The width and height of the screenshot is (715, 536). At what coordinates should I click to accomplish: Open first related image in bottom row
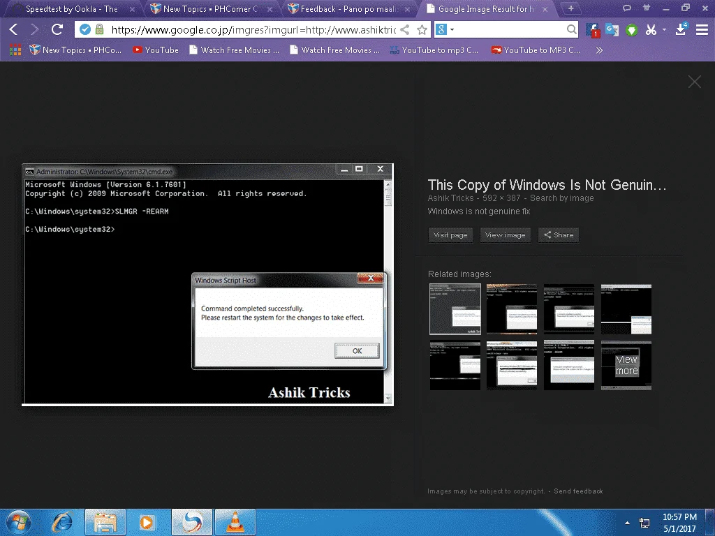click(455, 365)
